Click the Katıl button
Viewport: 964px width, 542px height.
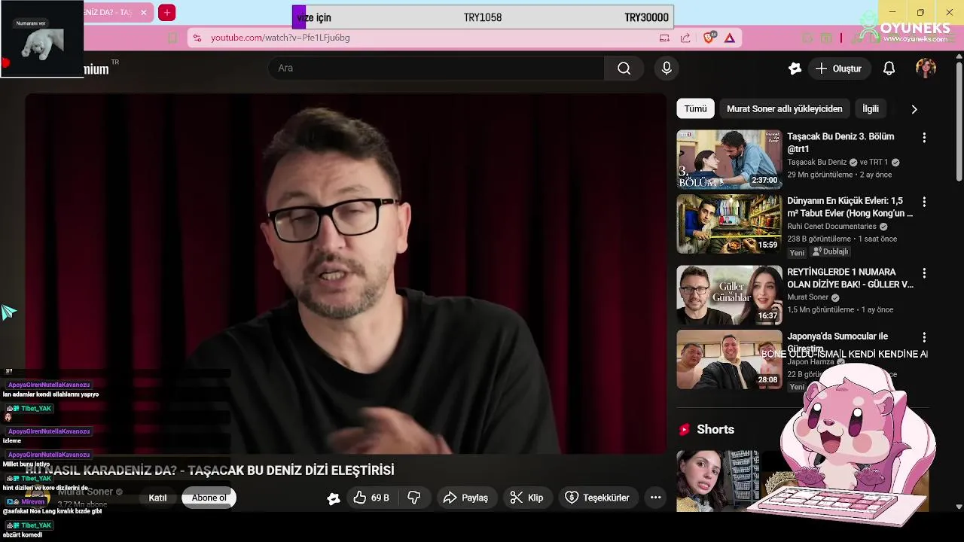click(x=157, y=498)
